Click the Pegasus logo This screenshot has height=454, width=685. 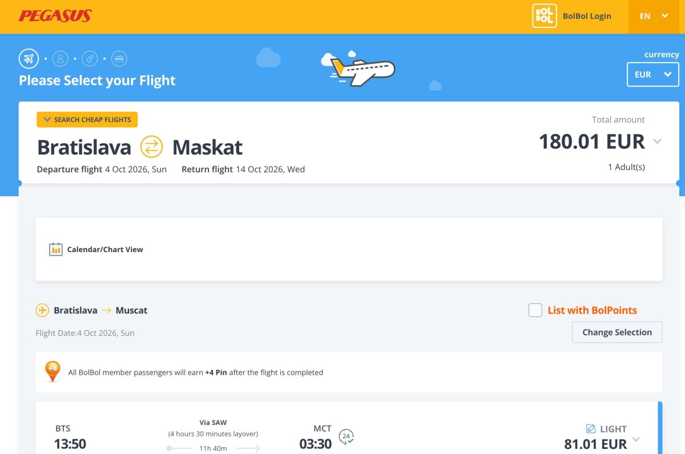55,16
